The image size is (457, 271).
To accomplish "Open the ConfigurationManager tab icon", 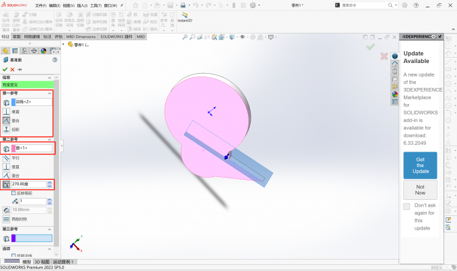I will [24, 51].
